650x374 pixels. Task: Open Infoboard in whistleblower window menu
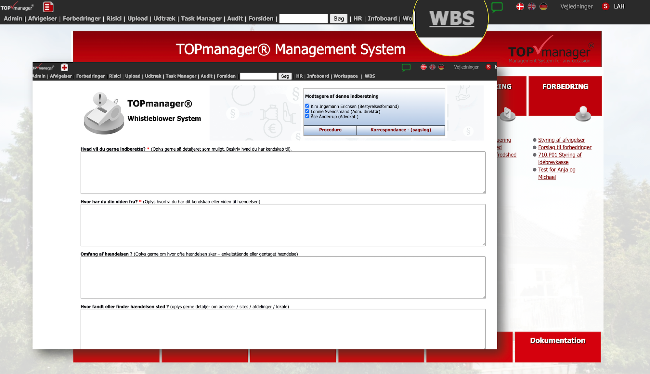pyautogui.click(x=318, y=76)
